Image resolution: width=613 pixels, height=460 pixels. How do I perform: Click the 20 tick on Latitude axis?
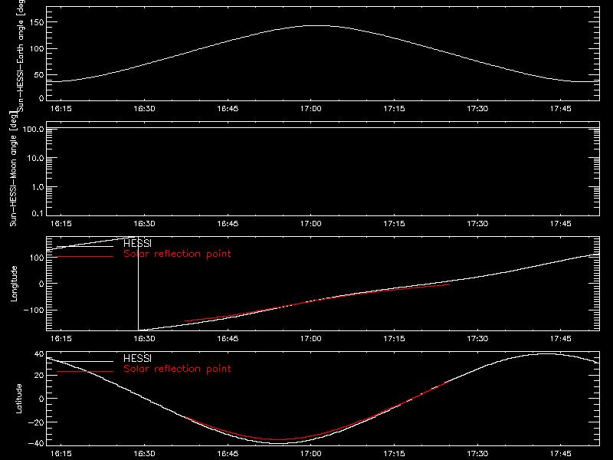[39, 375]
